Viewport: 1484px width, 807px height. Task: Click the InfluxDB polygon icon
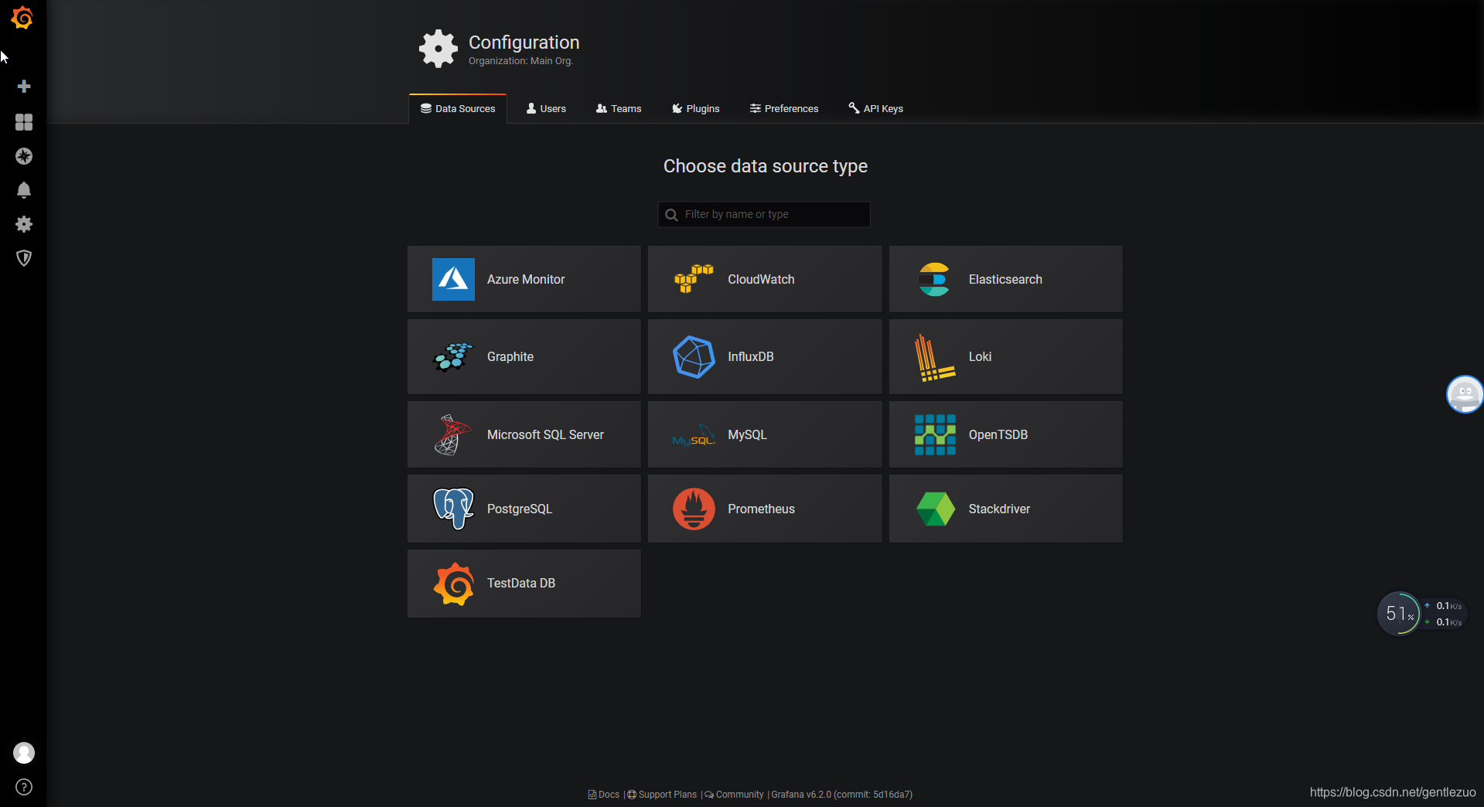(x=694, y=357)
